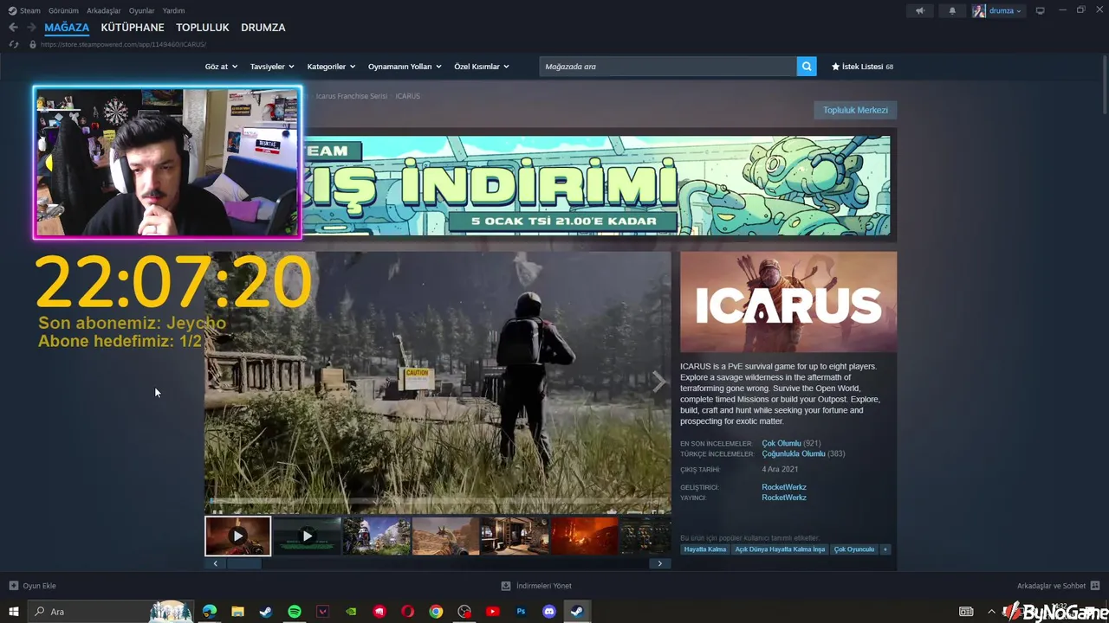Image resolution: width=1109 pixels, height=623 pixels.
Task: Show hidden system tray icons arrow
Action: (993, 612)
